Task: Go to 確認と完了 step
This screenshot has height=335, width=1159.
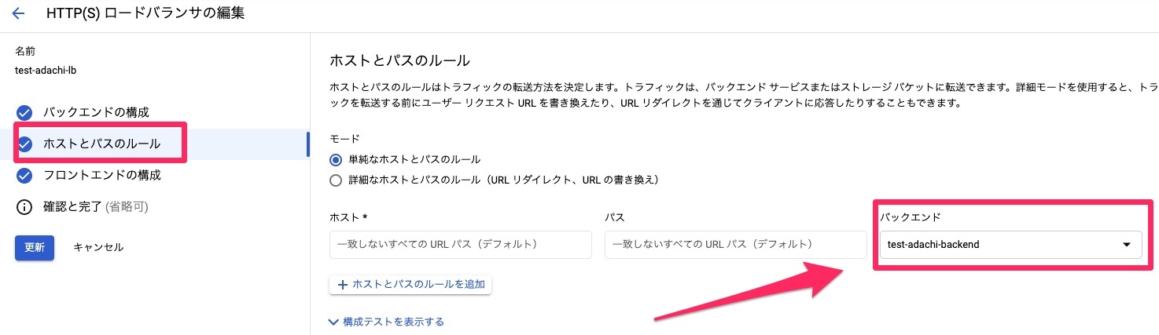Action: (96, 207)
